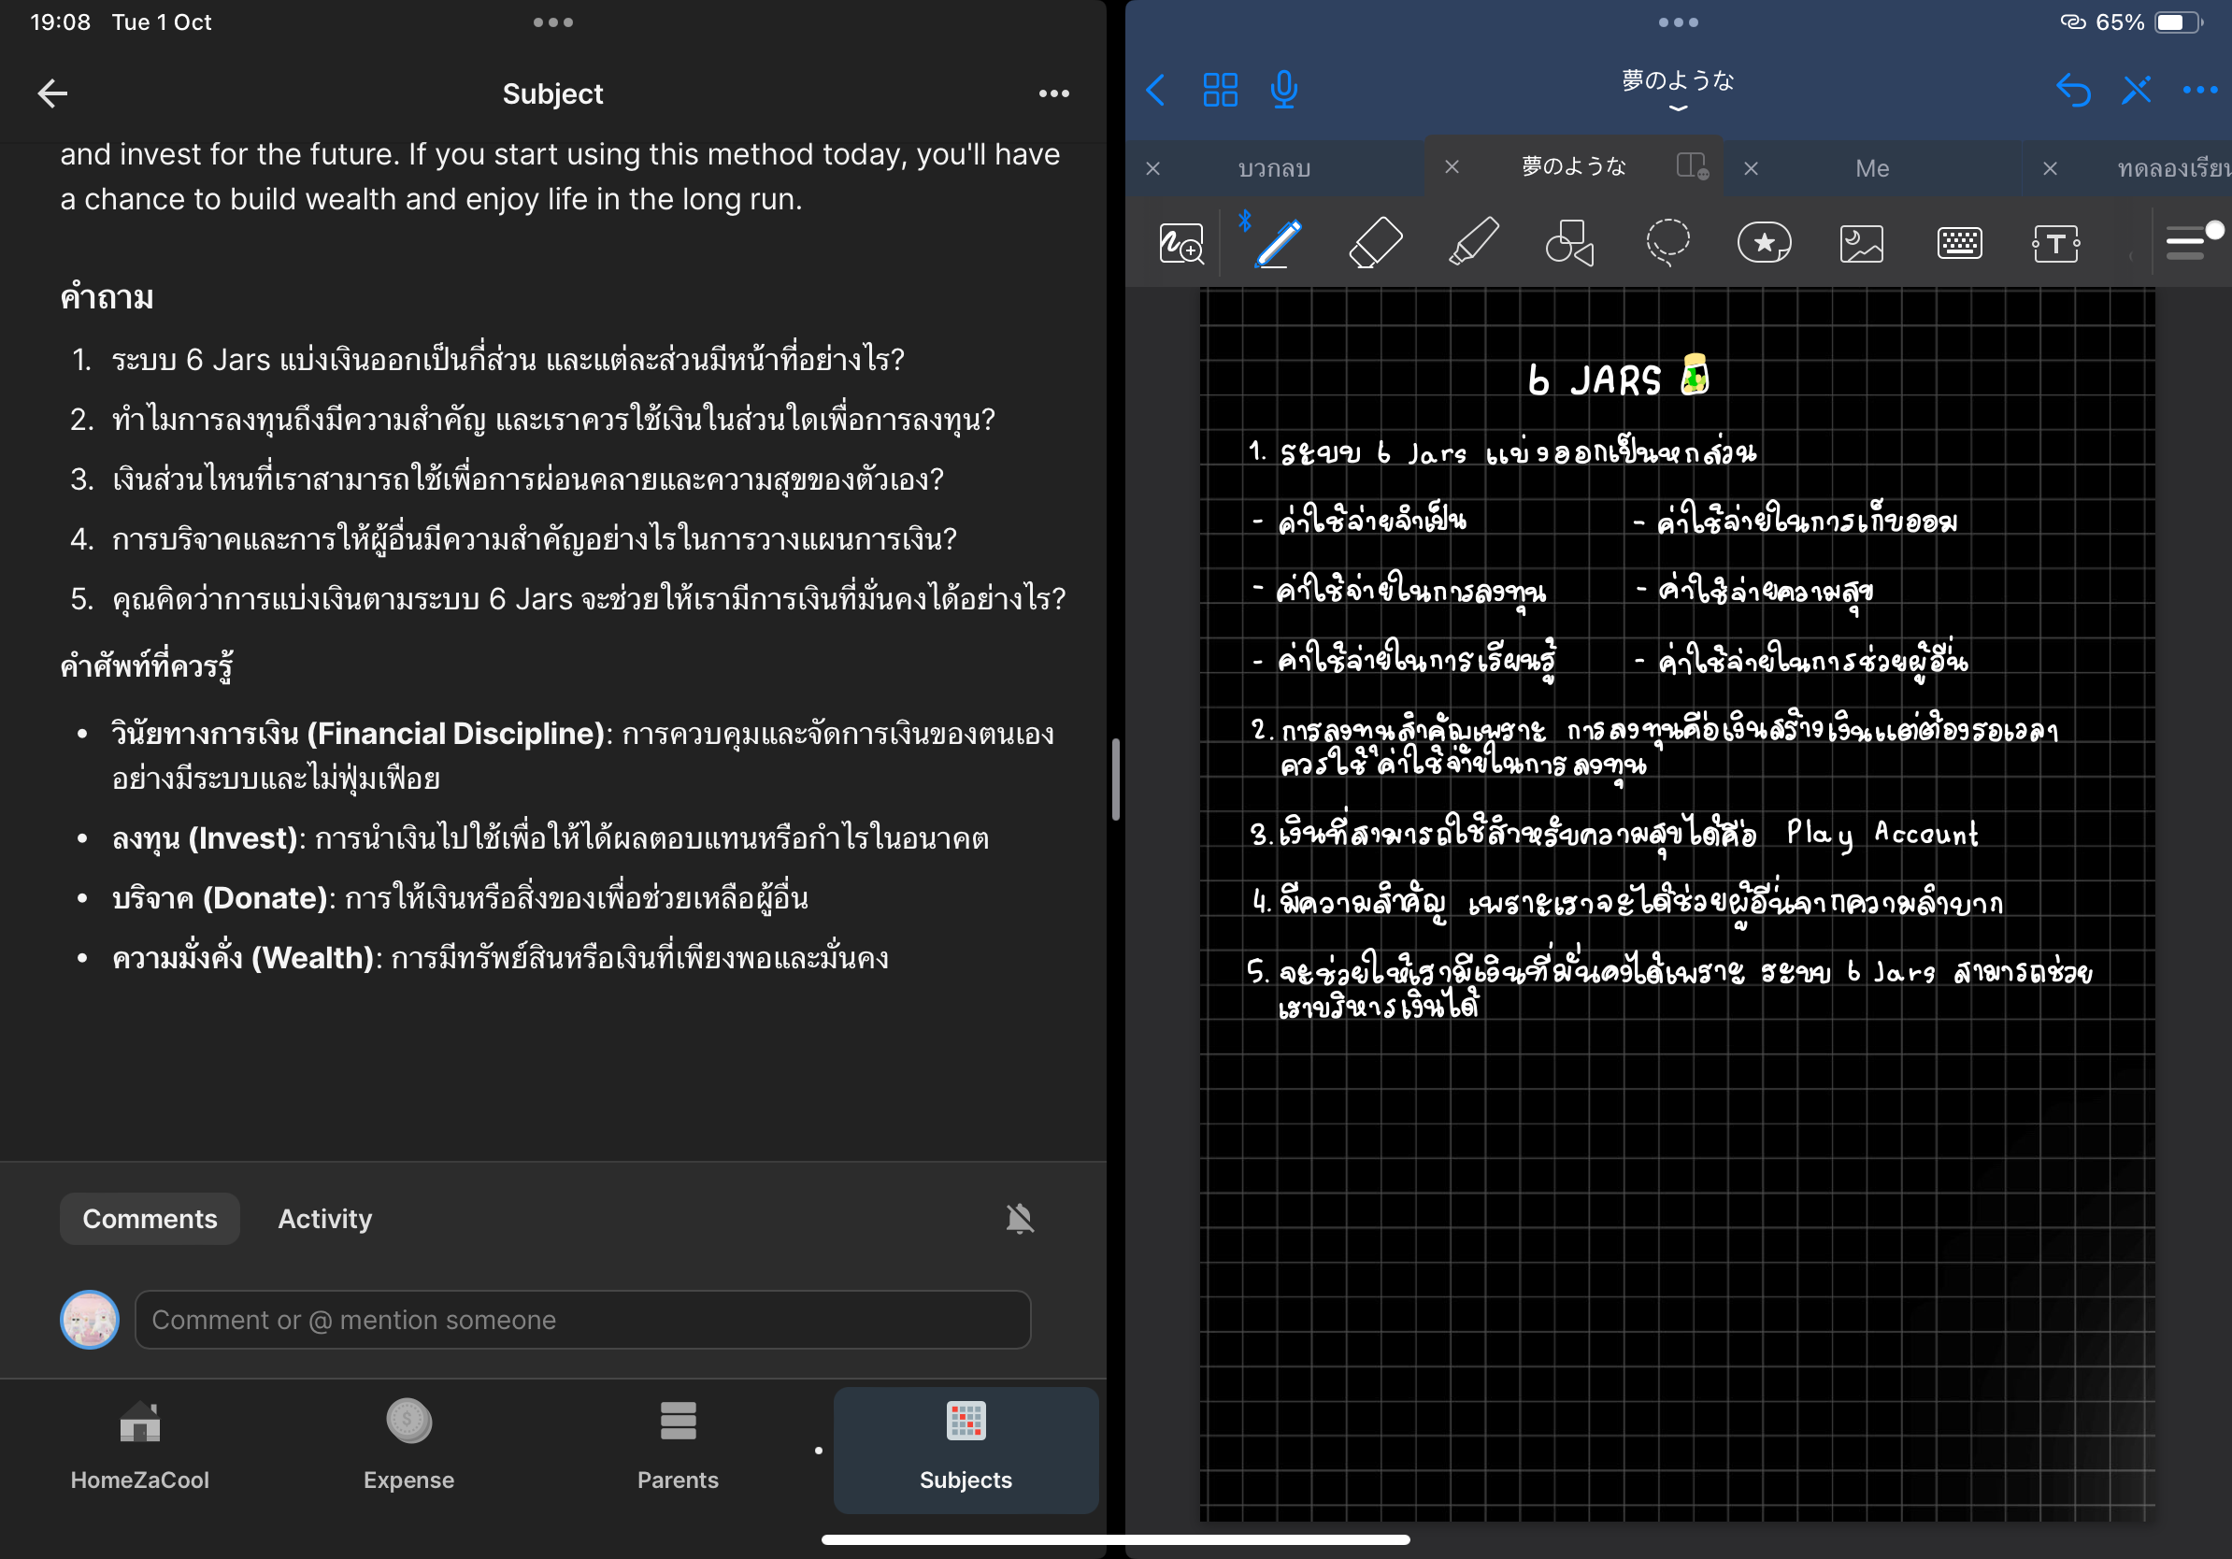Open the Elements star tool
Screen dimensions: 2232x1559
tap(1764, 243)
